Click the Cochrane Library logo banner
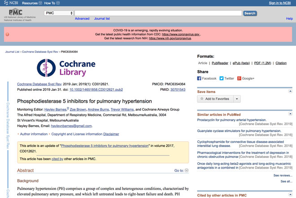Image resolution: width=296 pixels, height=198 pixels. 66,68
